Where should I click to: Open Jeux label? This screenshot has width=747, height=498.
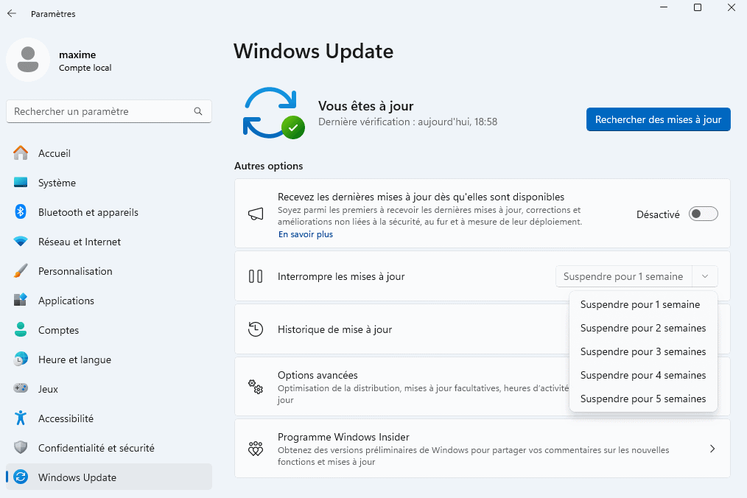tap(48, 389)
